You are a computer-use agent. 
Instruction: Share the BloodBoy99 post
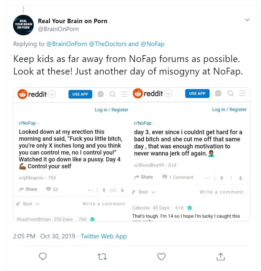click(144, 177)
